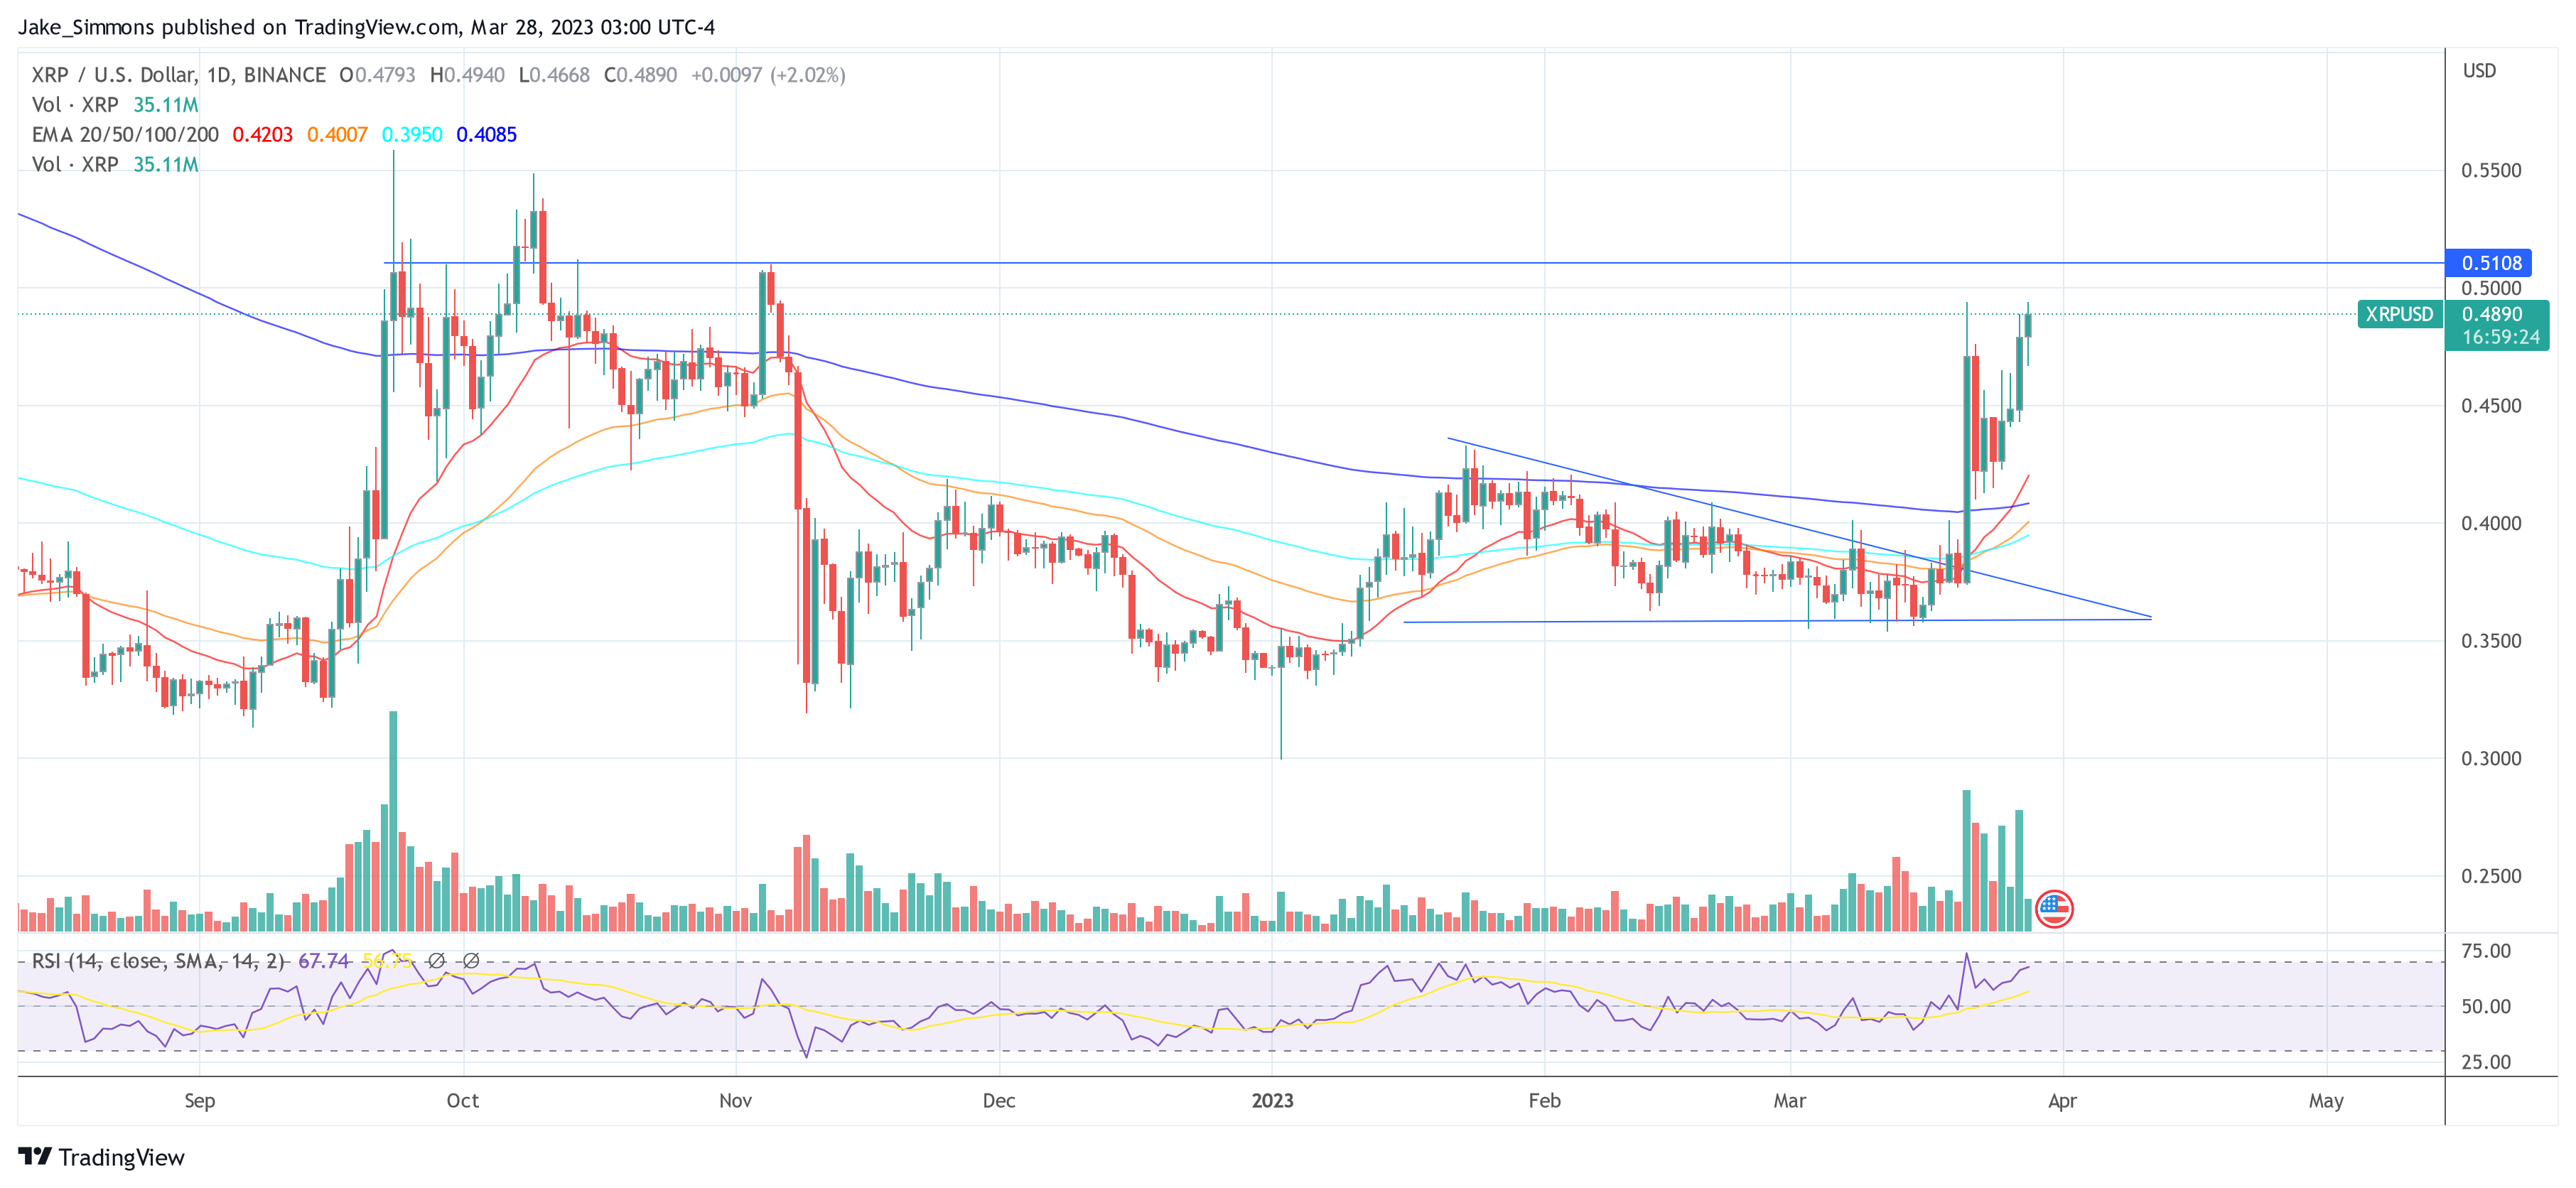This screenshot has height=1188, width=2576.
Task: Click the Jake_Simmons published on TradingView.com header
Action: tap(366, 27)
